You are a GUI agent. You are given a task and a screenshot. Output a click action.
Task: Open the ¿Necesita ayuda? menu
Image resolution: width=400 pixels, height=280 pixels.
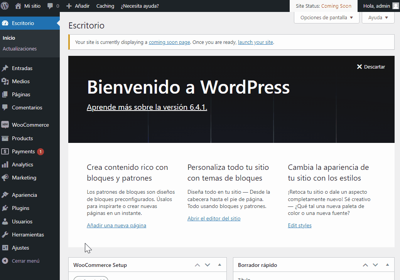click(x=140, y=6)
